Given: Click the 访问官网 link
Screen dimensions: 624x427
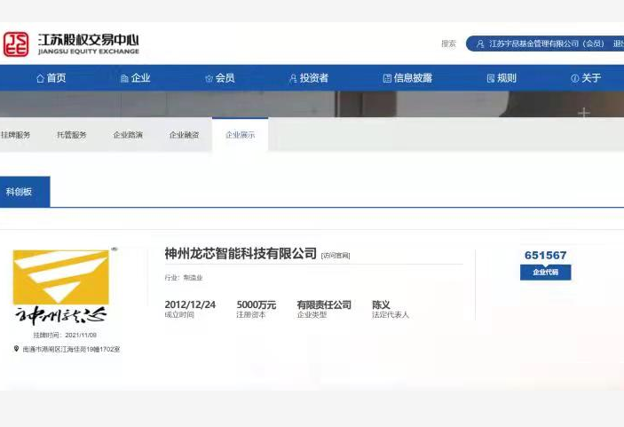Looking at the screenshot, I should 336,256.
